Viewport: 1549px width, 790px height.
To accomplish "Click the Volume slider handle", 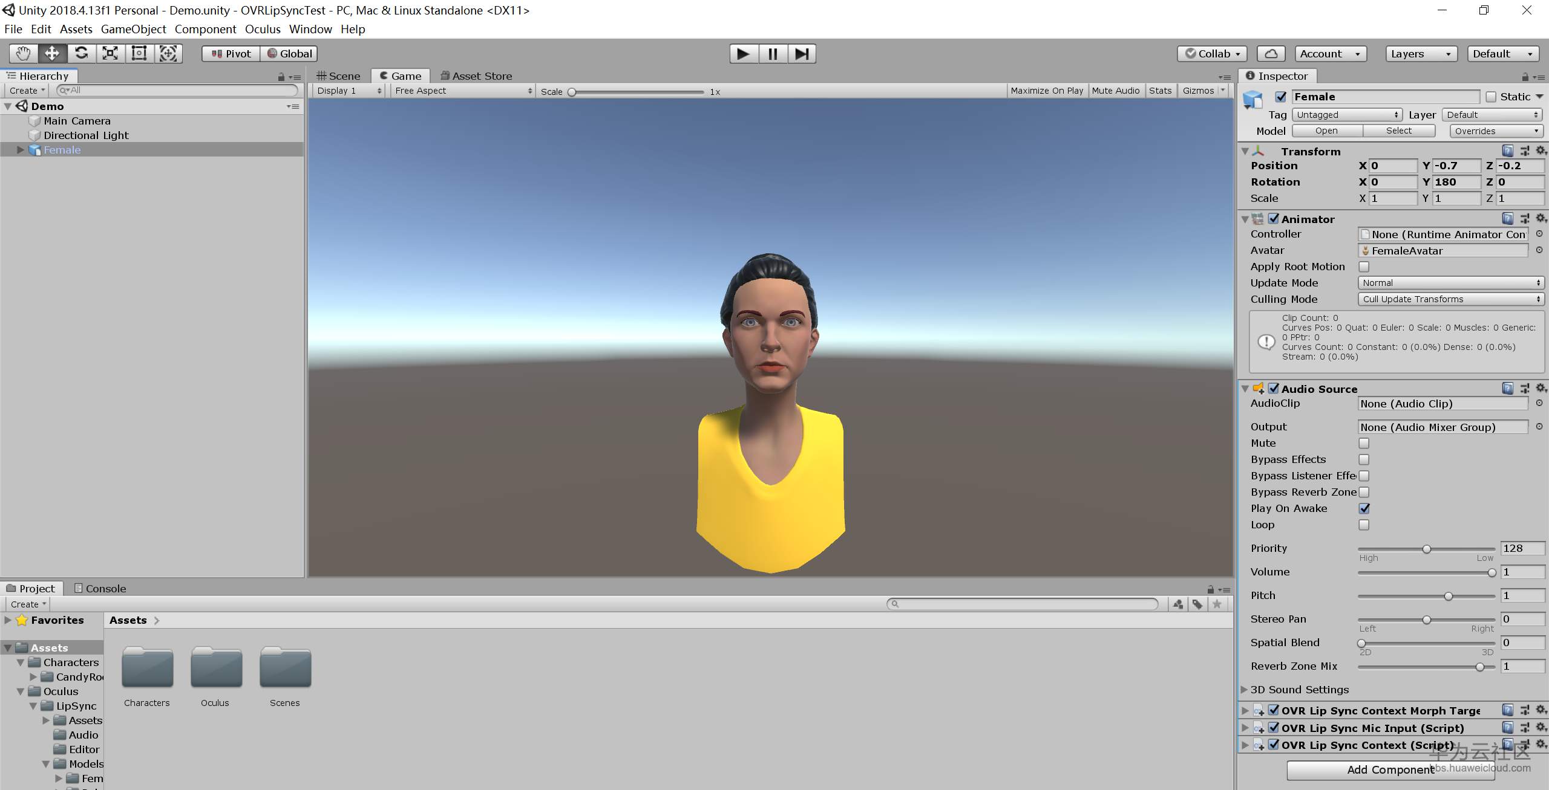I will (x=1492, y=572).
